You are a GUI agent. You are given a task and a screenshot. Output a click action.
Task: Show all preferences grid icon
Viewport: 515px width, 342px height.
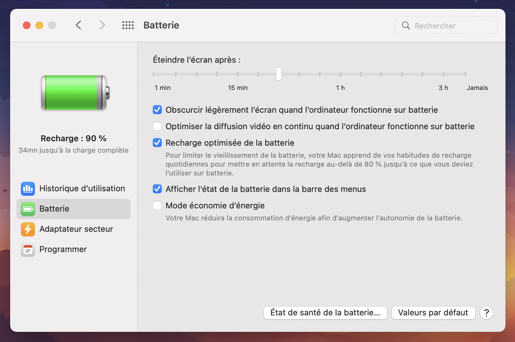pos(128,25)
